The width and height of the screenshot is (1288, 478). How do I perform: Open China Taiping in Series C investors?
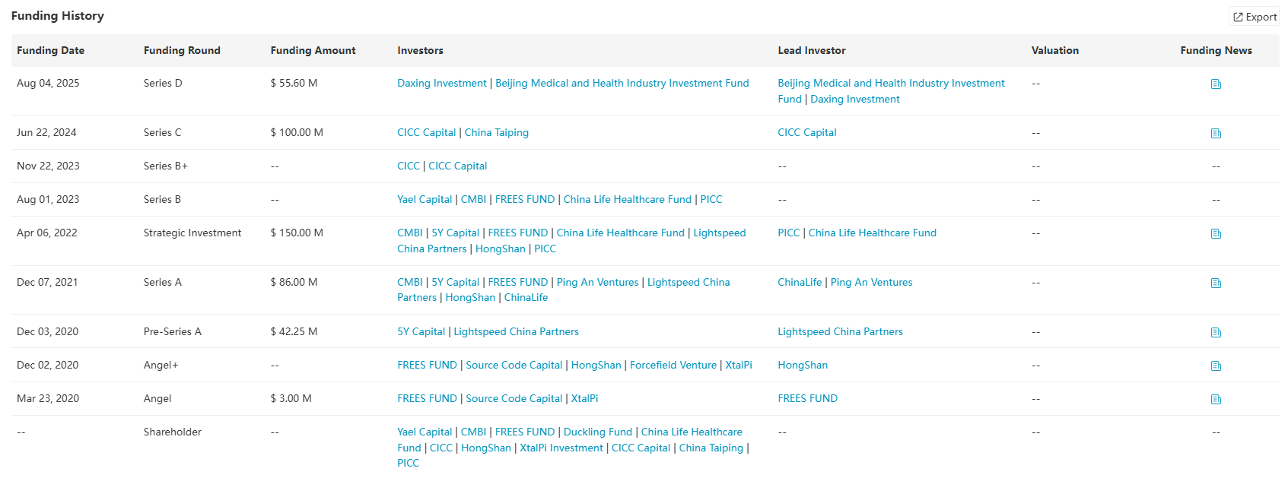point(496,133)
